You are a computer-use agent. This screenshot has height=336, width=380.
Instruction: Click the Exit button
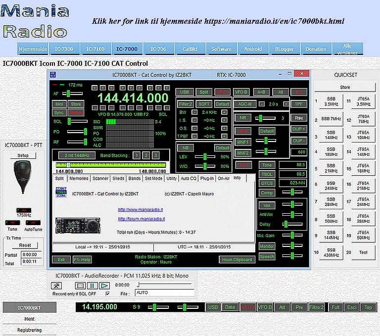click(x=61, y=260)
